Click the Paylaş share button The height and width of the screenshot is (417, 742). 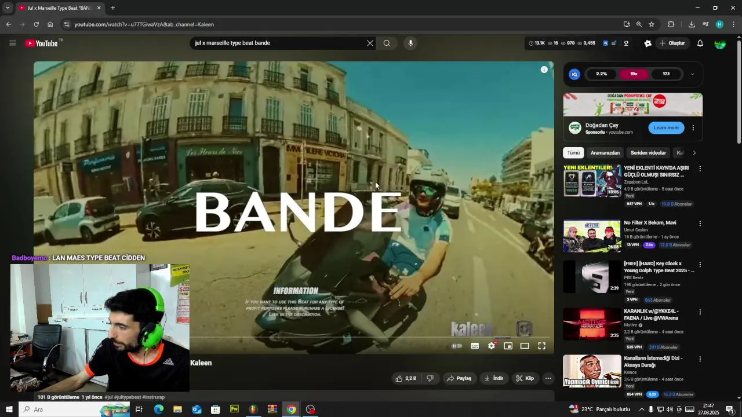coord(459,378)
